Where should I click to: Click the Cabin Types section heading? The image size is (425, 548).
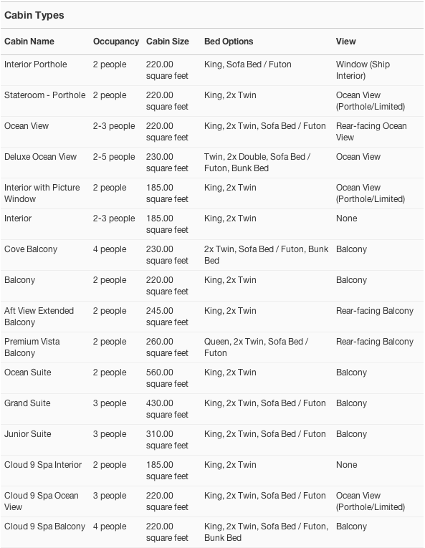click(x=34, y=15)
